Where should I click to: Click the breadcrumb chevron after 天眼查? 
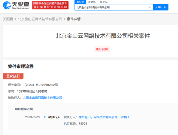point(16,19)
